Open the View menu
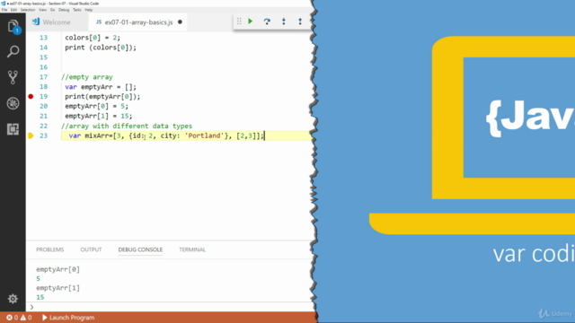The image size is (575, 323). click(42, 10)
